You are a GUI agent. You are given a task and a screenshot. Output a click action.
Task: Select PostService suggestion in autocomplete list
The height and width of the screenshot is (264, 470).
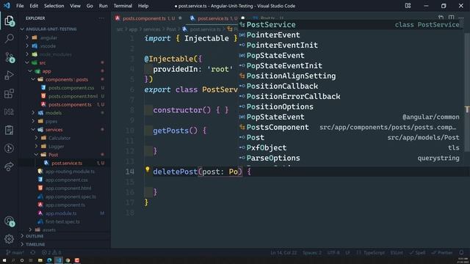350,24
